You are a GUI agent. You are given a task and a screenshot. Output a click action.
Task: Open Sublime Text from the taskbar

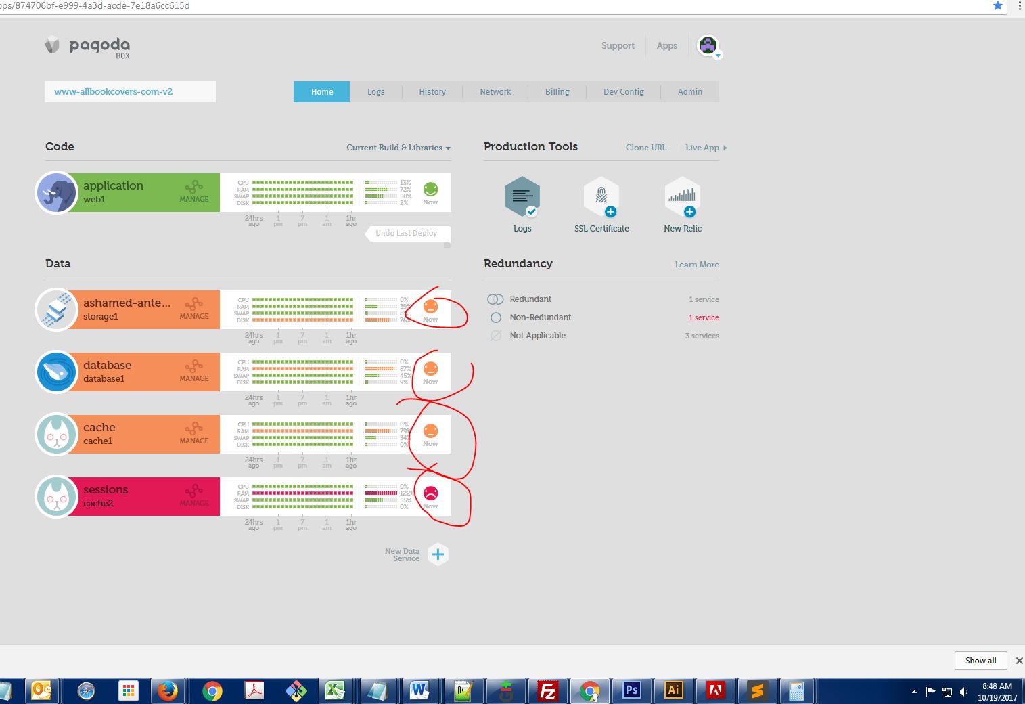(x=757, y=691)
